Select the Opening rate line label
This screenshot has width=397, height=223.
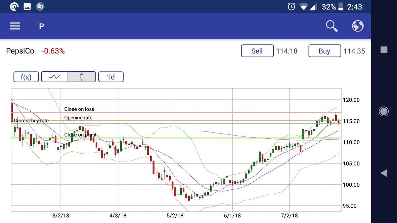tap(78, 118)
